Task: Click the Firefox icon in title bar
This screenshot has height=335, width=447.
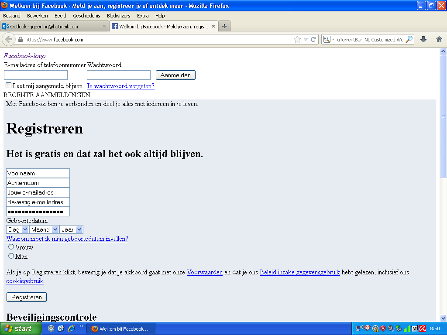Action: click(4, 5)
